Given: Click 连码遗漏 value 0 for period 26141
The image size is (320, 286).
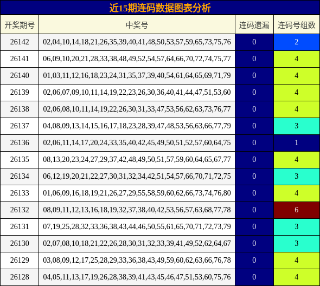Looking at the screenshot, I should [x=254, y=58].
